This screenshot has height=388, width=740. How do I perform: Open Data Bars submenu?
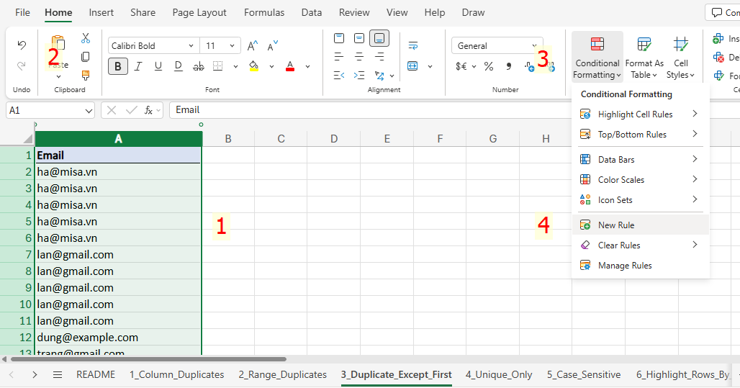click(640, 160)
